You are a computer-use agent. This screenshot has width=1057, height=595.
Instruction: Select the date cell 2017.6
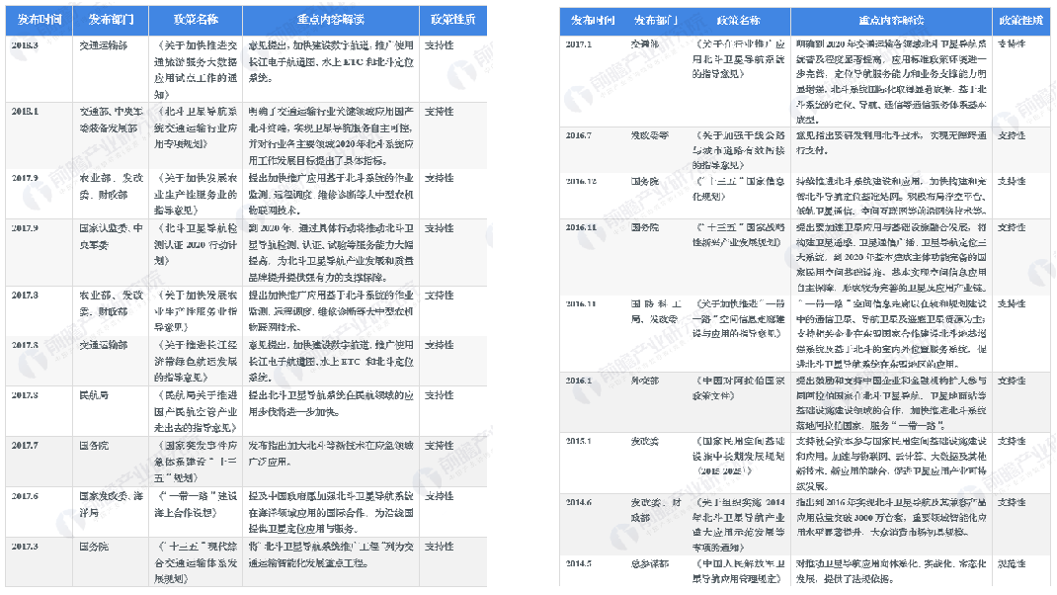tap(25, 496)
